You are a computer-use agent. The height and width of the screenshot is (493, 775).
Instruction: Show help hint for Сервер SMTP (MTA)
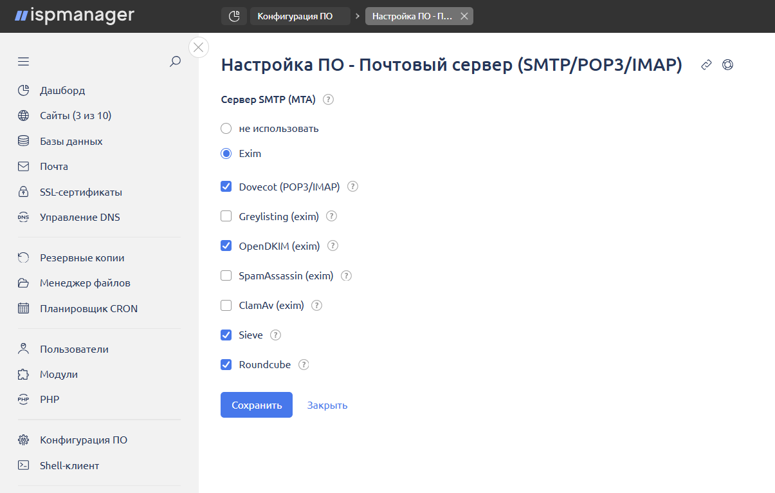click(x=328, y=100)
